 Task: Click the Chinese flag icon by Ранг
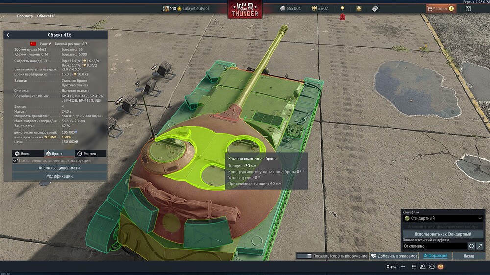tap(33, 44)
